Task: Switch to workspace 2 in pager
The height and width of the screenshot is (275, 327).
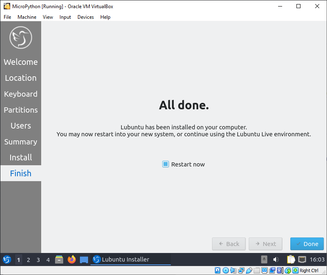Action: click(29, 260)
